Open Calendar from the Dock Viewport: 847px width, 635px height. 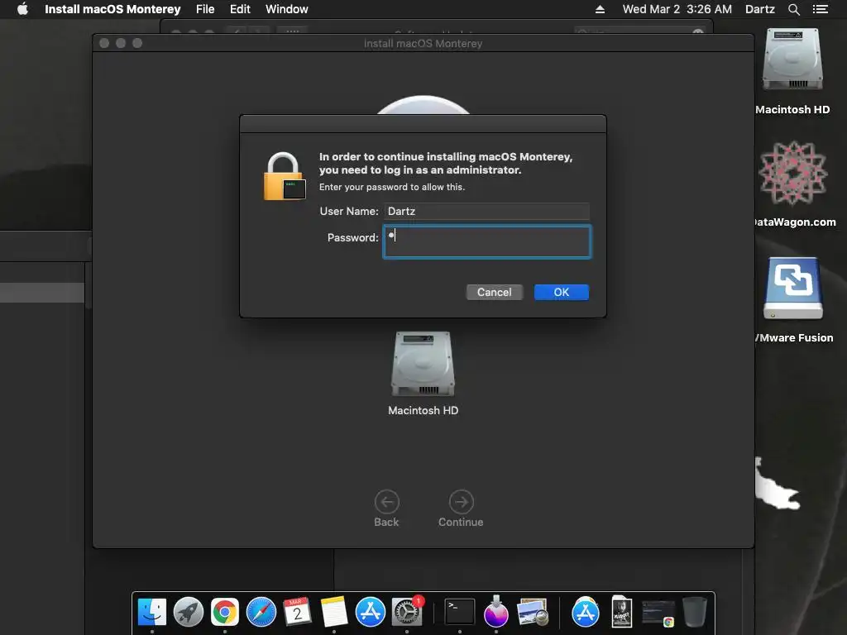[297, 613]
